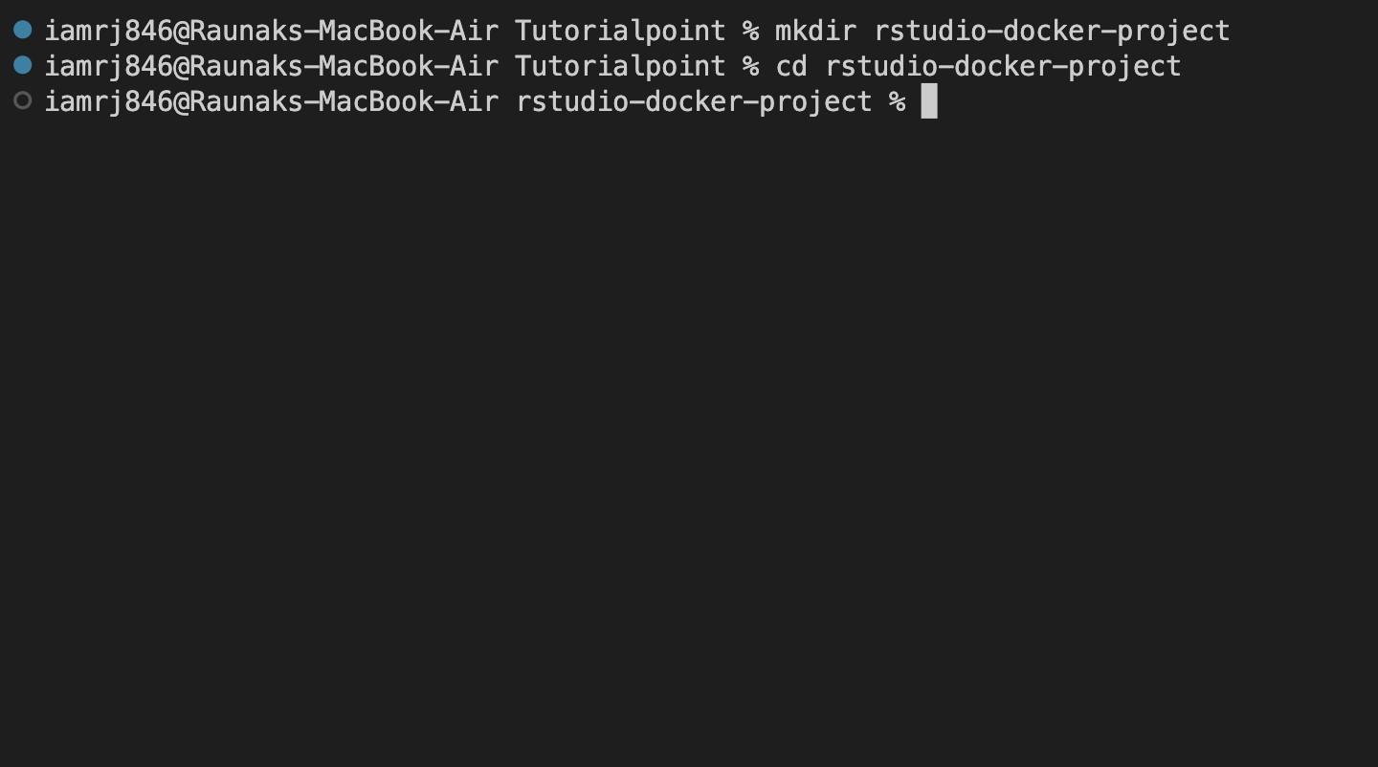
Task: Click the % symbol on the current prompt
Action: [897, 101]
